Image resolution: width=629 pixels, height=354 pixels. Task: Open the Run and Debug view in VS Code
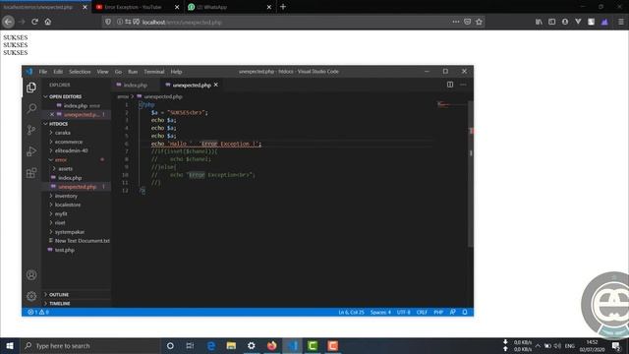[31, 151]
